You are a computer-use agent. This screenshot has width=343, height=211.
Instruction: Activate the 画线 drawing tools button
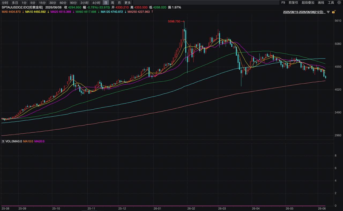(321, 3)
